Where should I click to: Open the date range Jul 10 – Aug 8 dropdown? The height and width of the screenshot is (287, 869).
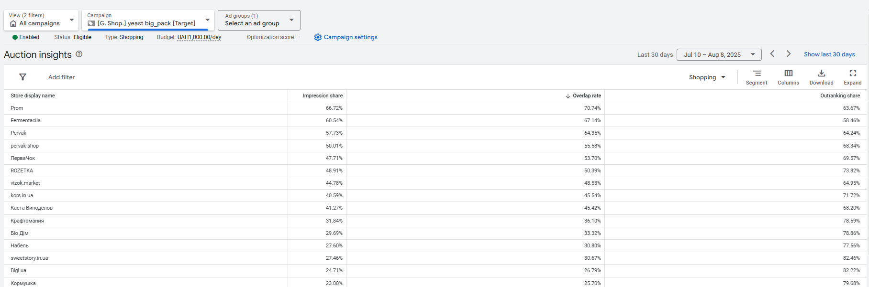tap(719, 54)
